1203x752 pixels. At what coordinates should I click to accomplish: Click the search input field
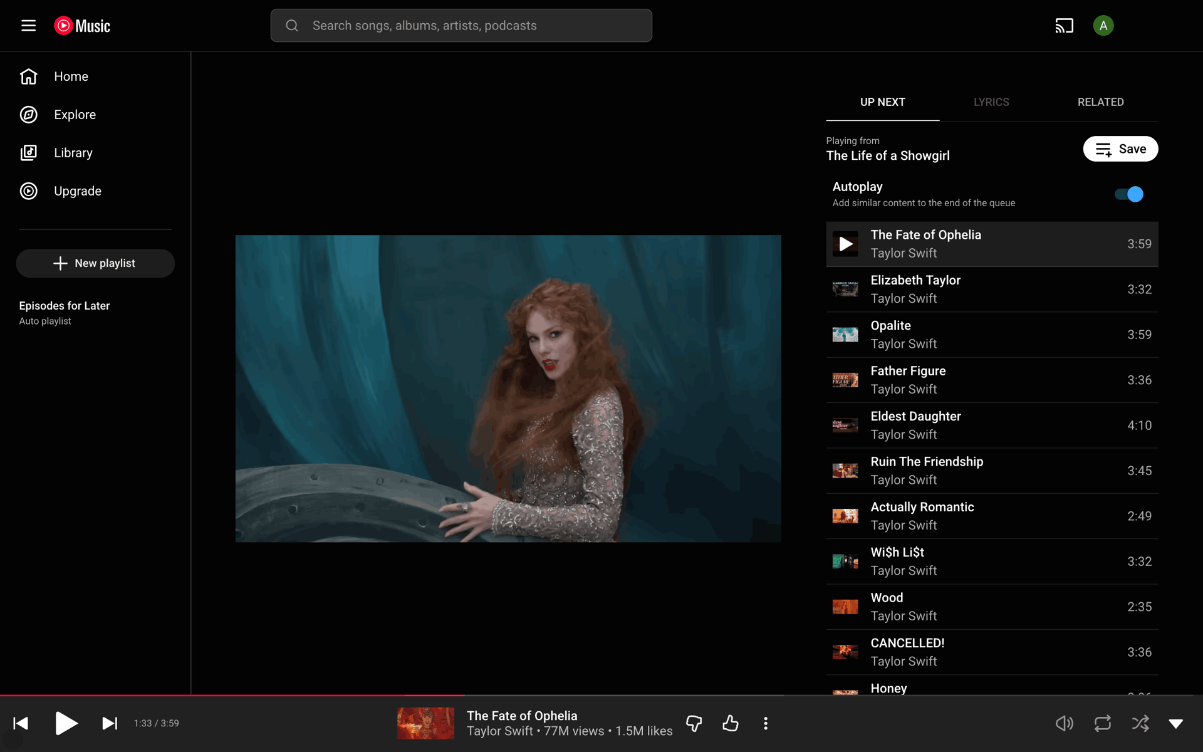(461, 26)
